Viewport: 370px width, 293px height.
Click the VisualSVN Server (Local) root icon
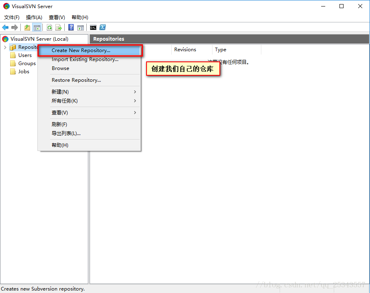point(5,39)
